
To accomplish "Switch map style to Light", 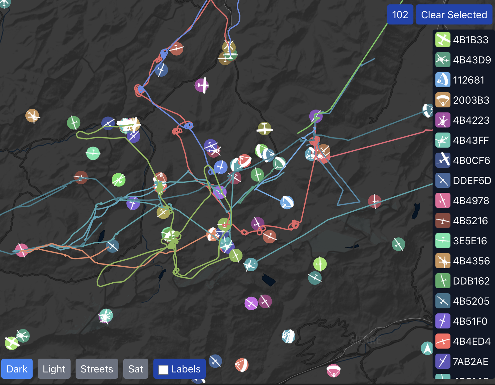I will (54, 369).
